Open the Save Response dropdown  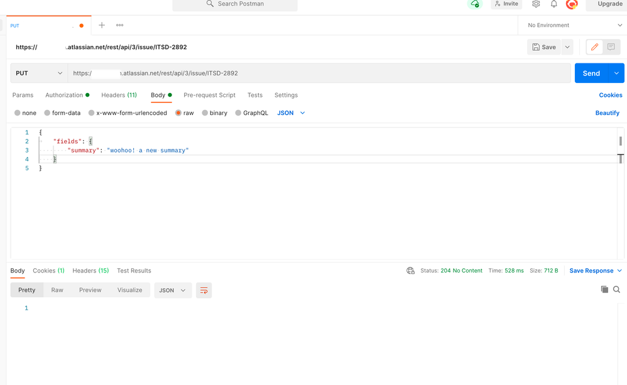click(x=596, y=271)
